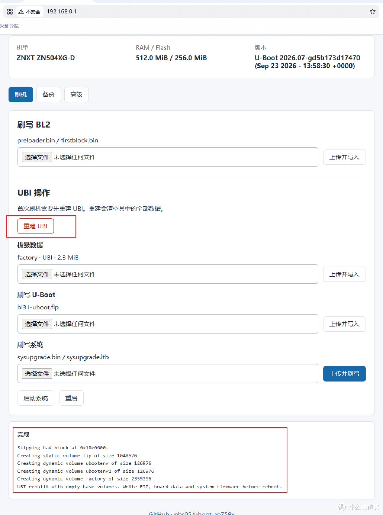This screenshot has width=383, height=515.
Task: Click the sysupgrade file input field
Action: (168, 374)
